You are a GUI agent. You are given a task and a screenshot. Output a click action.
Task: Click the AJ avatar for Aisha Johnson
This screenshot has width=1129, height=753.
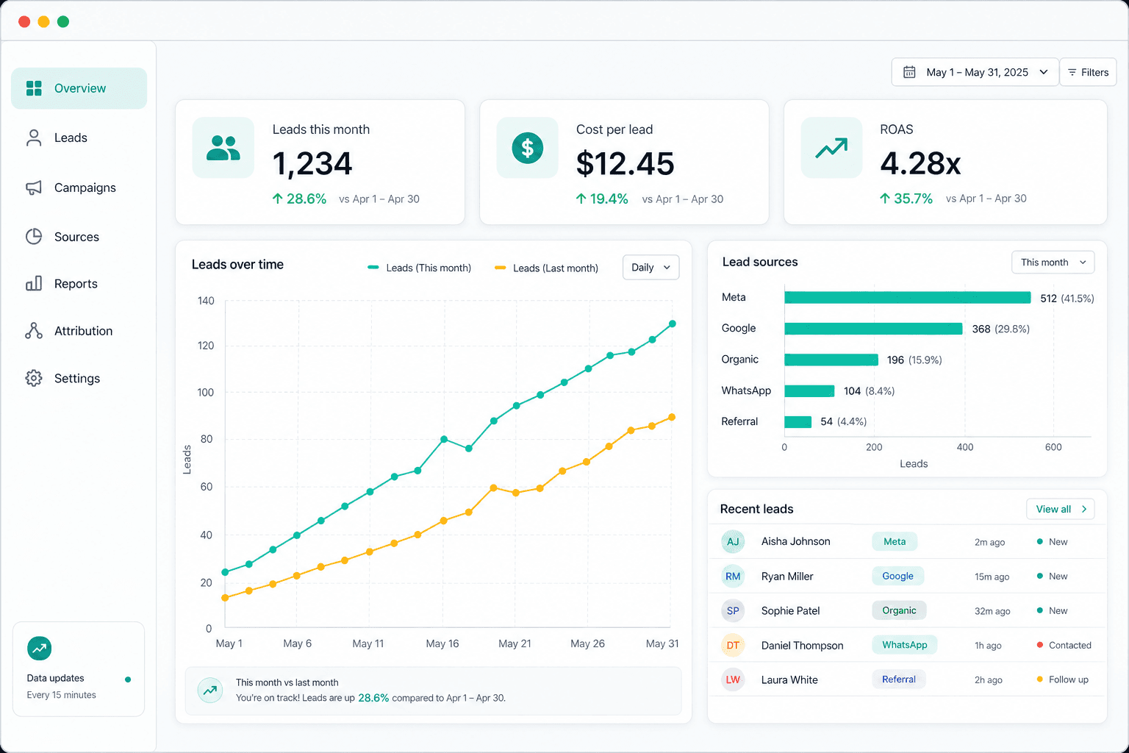coord(733,542)
